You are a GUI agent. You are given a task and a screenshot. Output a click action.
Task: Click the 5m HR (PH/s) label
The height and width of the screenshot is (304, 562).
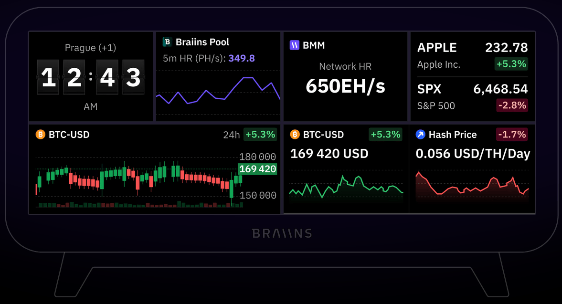click(x=194, y=58)
